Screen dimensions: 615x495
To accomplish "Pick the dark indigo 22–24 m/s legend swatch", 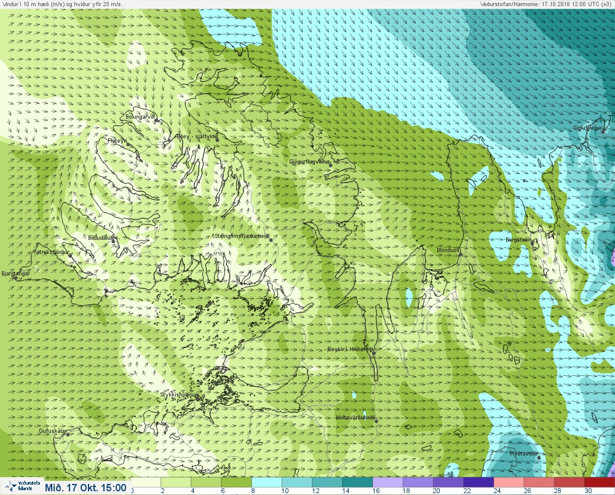I will [478, 482].
